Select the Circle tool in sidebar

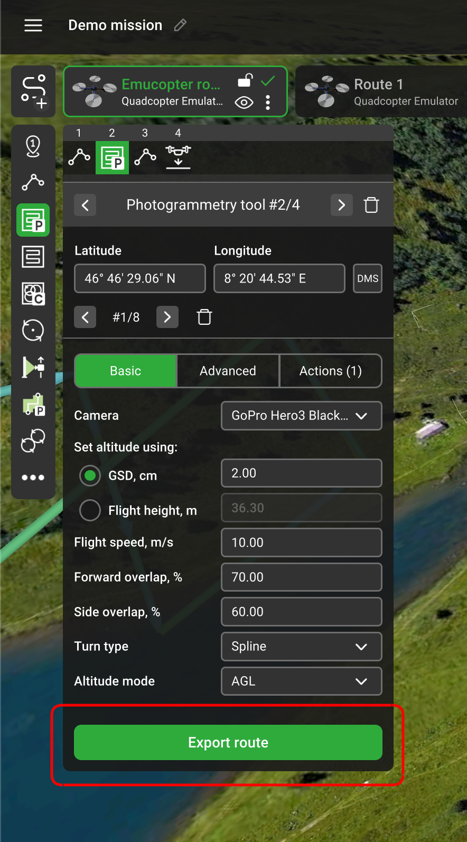(x=33, y=331)
